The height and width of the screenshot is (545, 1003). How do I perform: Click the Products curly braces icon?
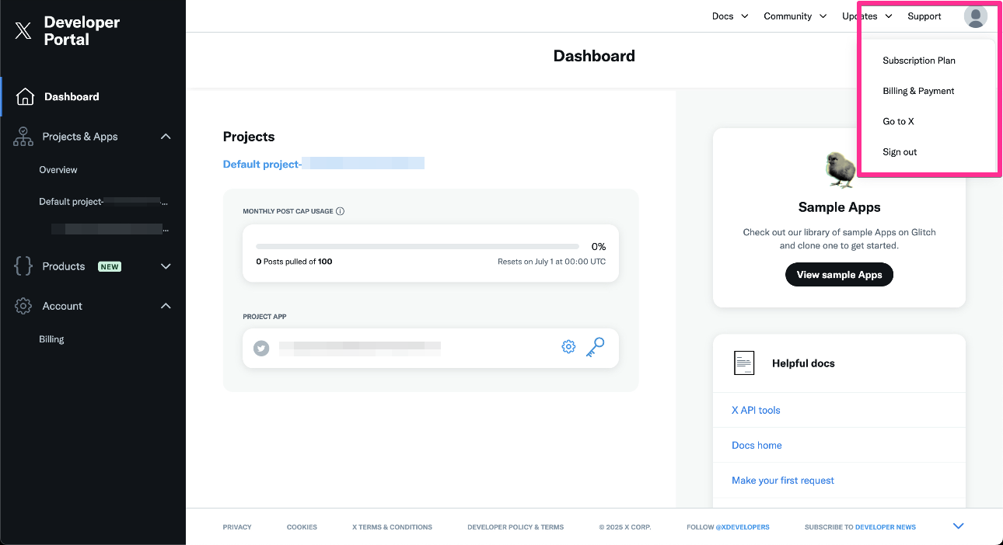(x=23, y=266)
